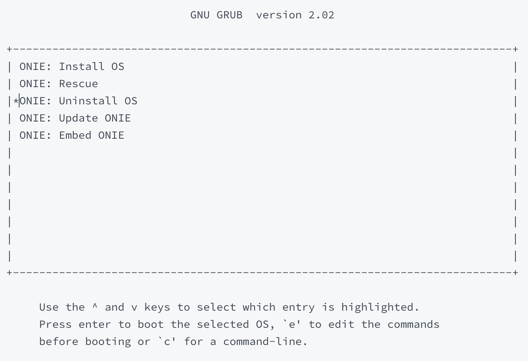This screenshot has height=361, width=528.
Task: Click the word "command-line" in help text
Action: pyautogui.click(x=265, y=341)
